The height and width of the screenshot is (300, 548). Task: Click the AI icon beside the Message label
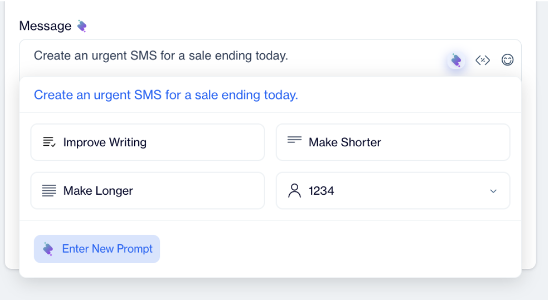point(82,26)
